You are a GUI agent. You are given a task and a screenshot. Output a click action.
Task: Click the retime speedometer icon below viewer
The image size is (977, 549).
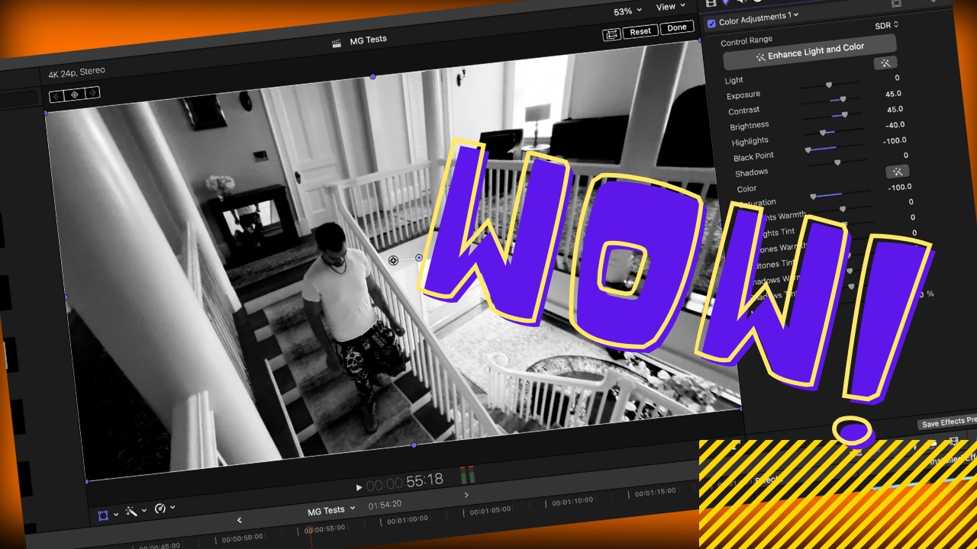click(160, 509)
